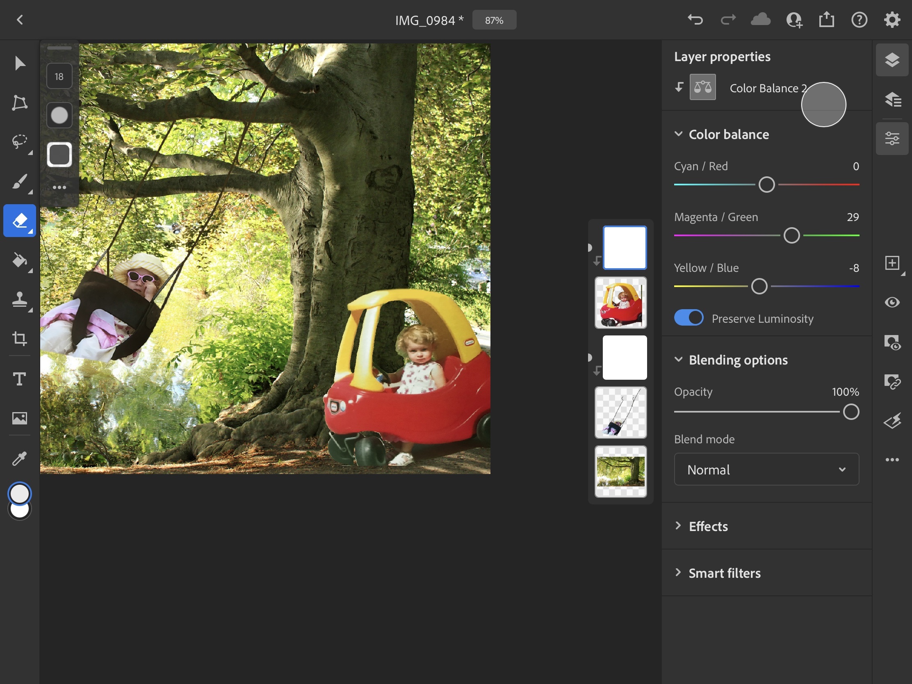Open more eraser tool options dots
This screenshot has width=912, height=684.
tap(59, 187)
